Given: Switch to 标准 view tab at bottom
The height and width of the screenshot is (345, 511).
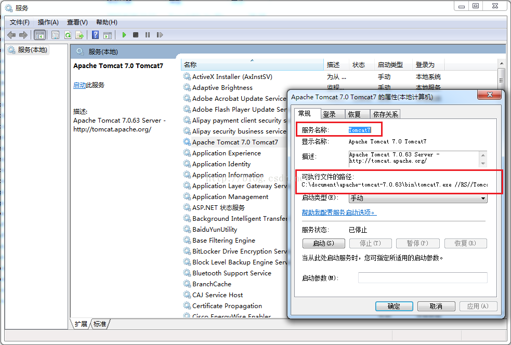Looking at the screenshot, I should coord(100,324).
